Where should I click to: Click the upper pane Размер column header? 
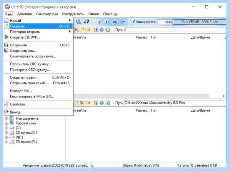point(141,38)
